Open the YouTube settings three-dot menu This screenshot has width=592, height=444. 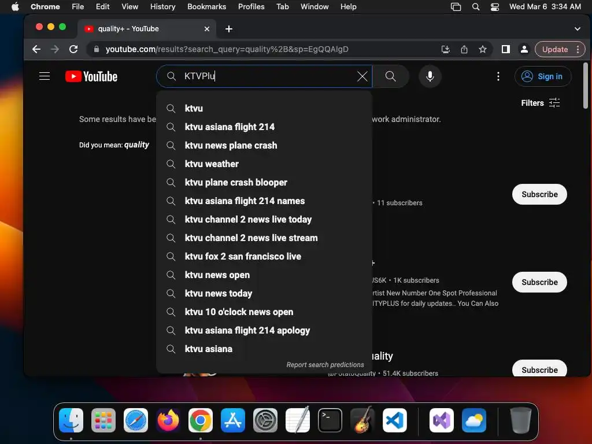[x=498, y=76]
